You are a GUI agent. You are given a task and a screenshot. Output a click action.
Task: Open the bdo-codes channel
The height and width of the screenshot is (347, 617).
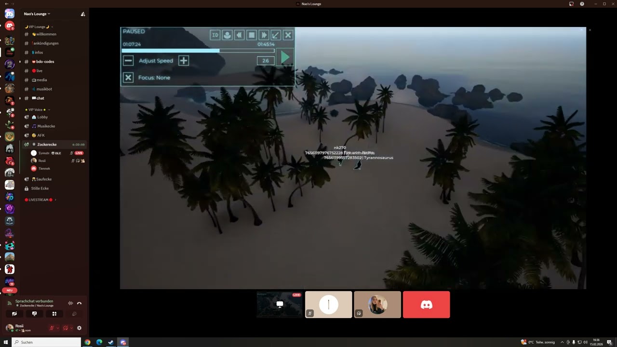[x=54, y=62]
